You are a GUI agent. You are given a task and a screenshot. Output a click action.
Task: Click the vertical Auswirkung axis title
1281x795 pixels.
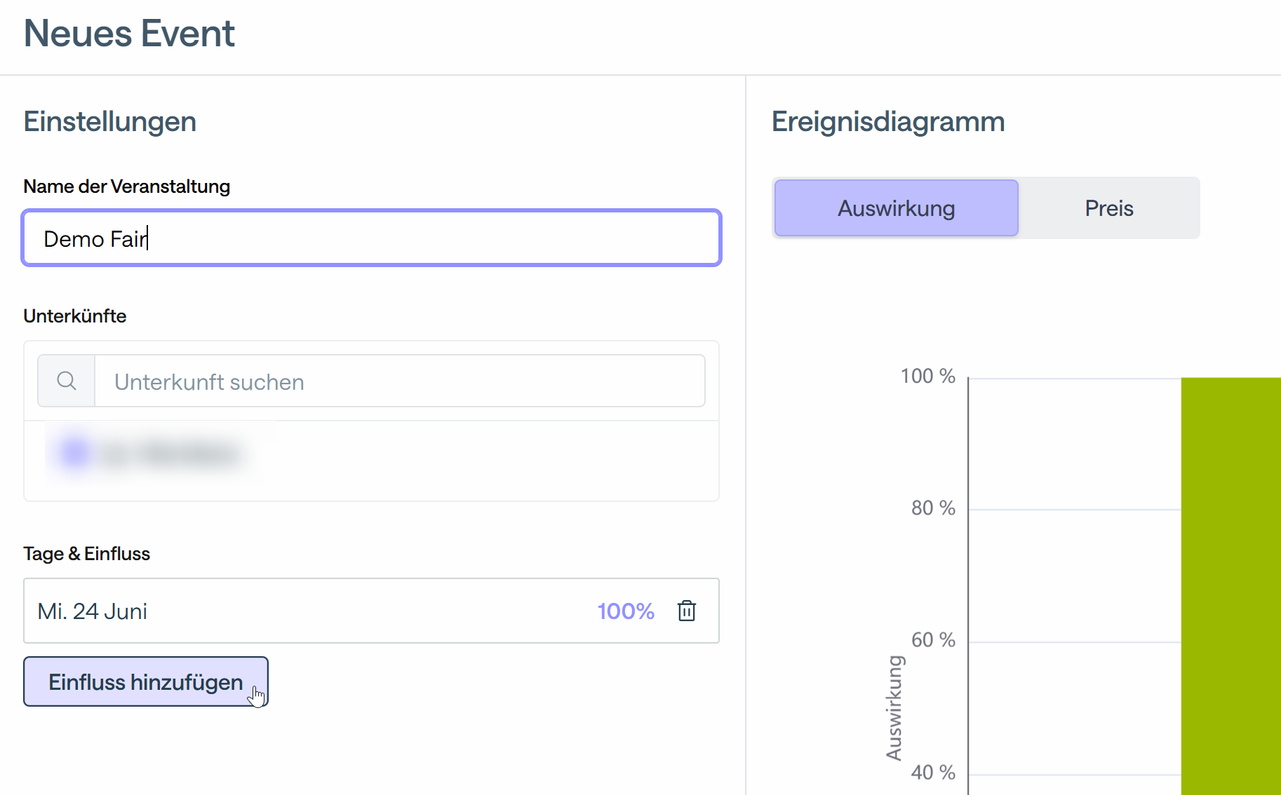[894, 707]
